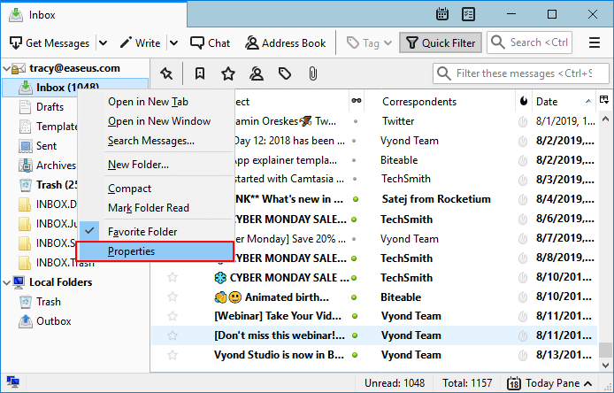
Task: Collapse the Local Folders tree
Action: (7, 282)
